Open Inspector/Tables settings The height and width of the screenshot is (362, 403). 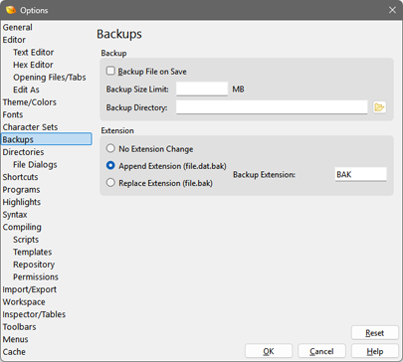click(x=34, y=314)
